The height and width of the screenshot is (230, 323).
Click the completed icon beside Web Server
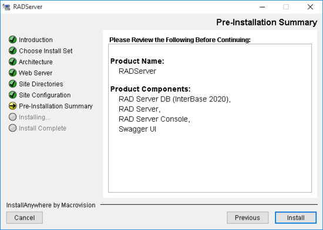click(x=12, y=73)
